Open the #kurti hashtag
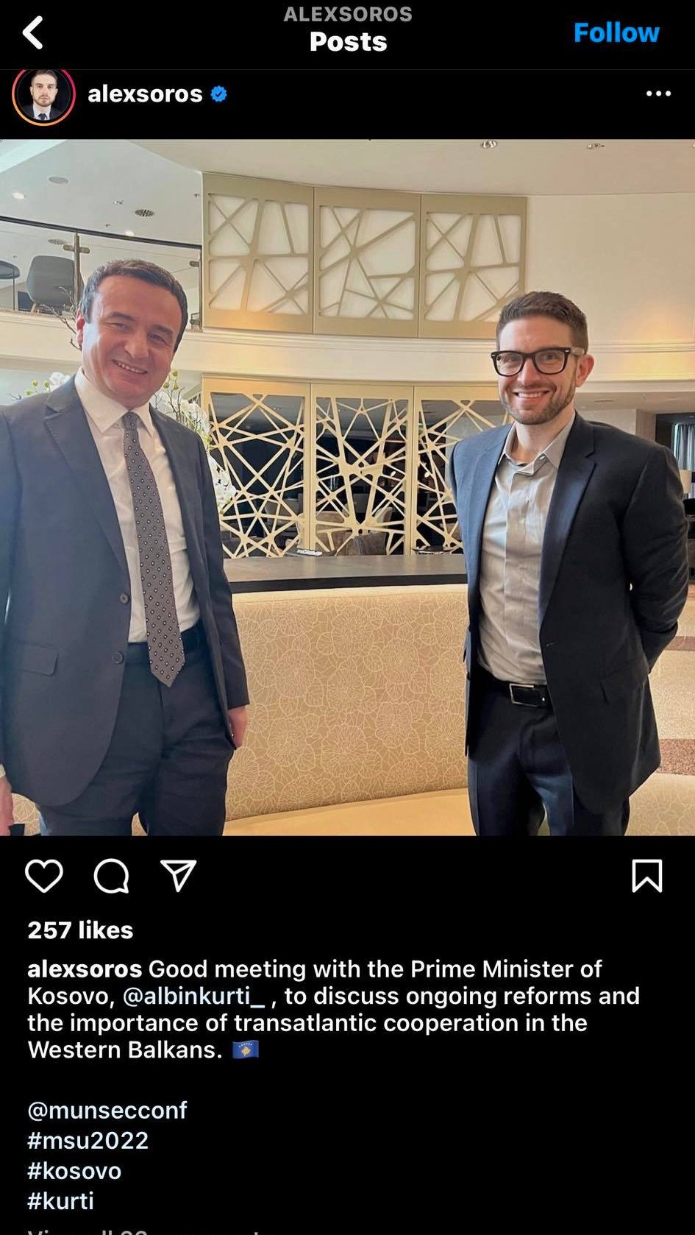Viewport: 695px width, 1235px height. tap(61, 1200)
